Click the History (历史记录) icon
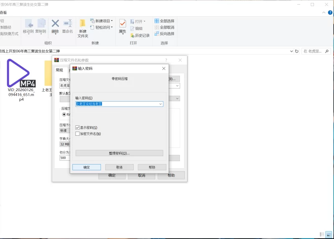Viewport: 334px width, 239px height. coord(132,36)
